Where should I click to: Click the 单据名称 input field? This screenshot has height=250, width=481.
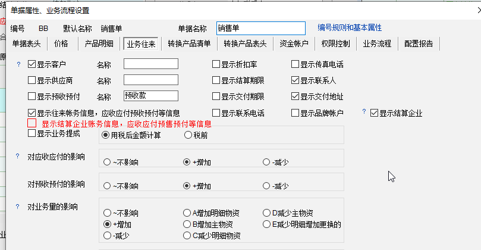tap(260, 28)
